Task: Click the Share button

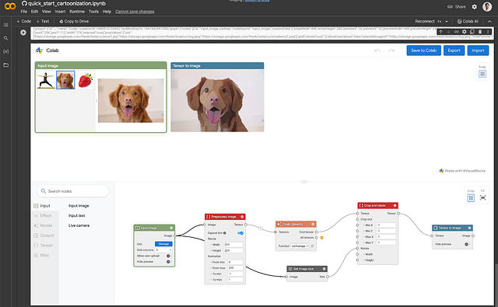Action: pyautogui.click(x=457, y=7)
